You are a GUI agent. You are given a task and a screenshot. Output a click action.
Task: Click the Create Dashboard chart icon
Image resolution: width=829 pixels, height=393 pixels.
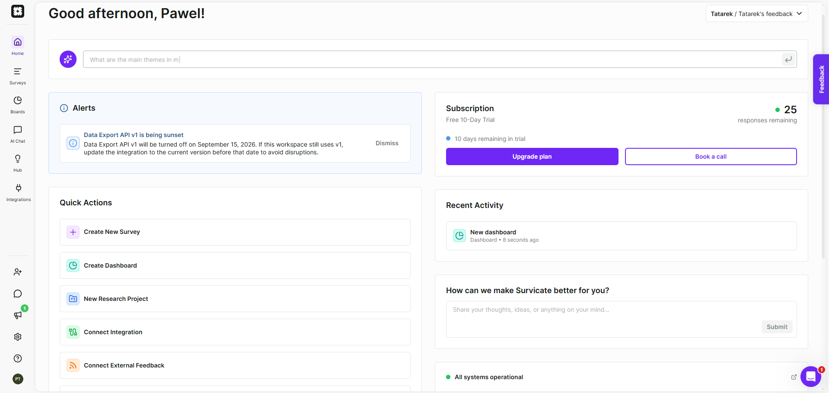click(73, 265)
